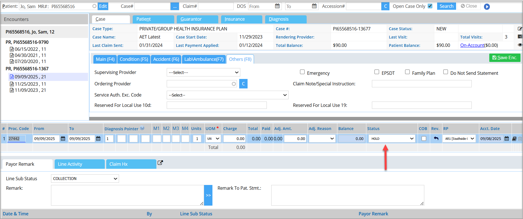The image size is (523, 219).
Task: Uncheck the Open Case Only checkbox
Action: 430,6
